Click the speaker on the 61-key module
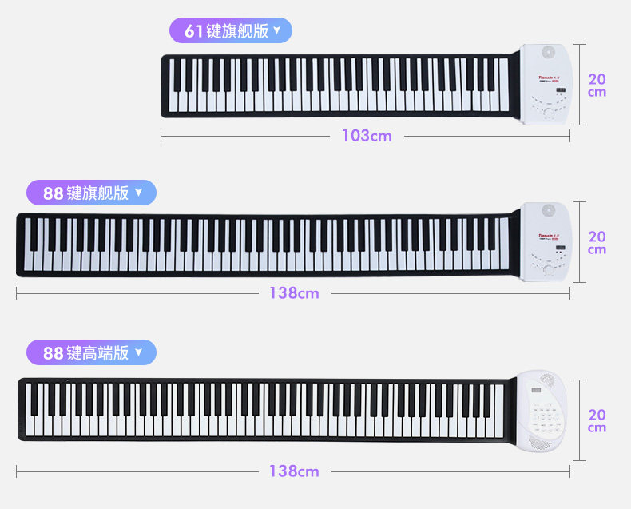Image resolution: width=631 pixels, height=509 pixels. pos(548,53)
